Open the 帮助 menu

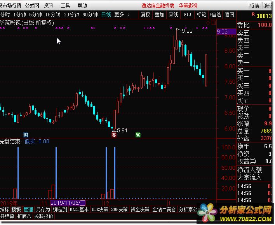82,5
